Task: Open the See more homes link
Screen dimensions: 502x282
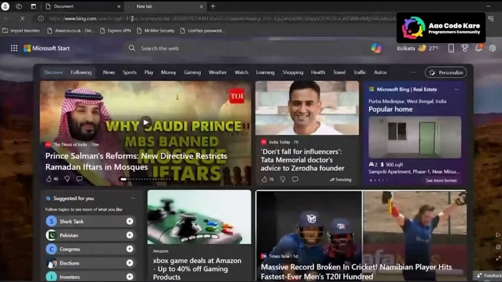Action: pyautogui.click(x=441, y=180)
